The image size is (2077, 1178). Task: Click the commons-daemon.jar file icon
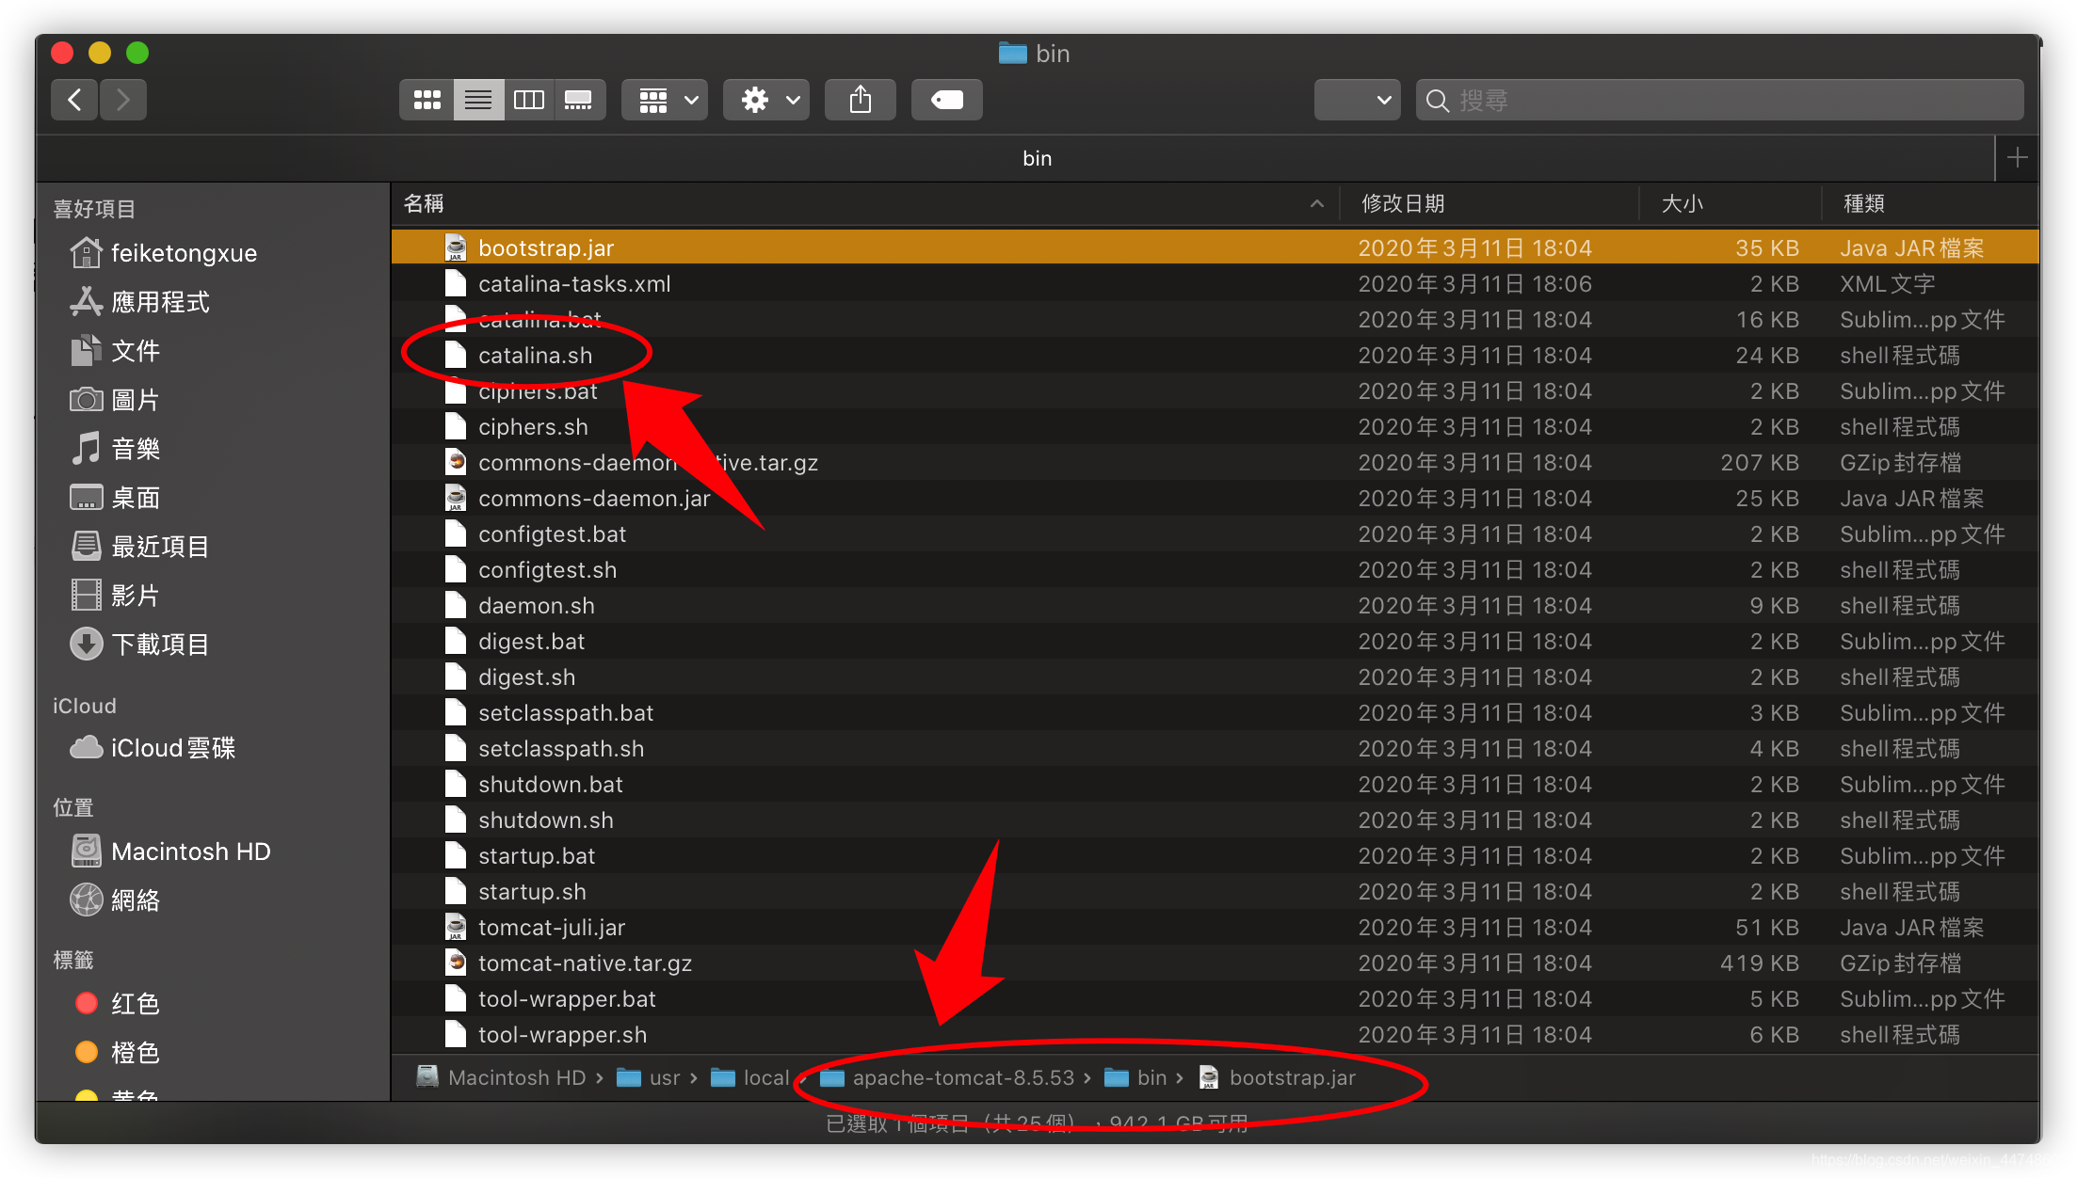[x=456, y=499]
